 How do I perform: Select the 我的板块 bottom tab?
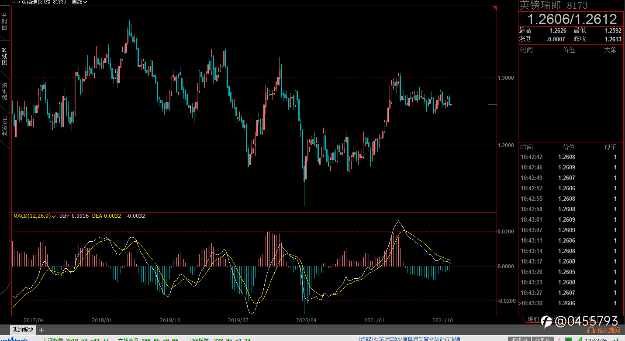[23, 330]
